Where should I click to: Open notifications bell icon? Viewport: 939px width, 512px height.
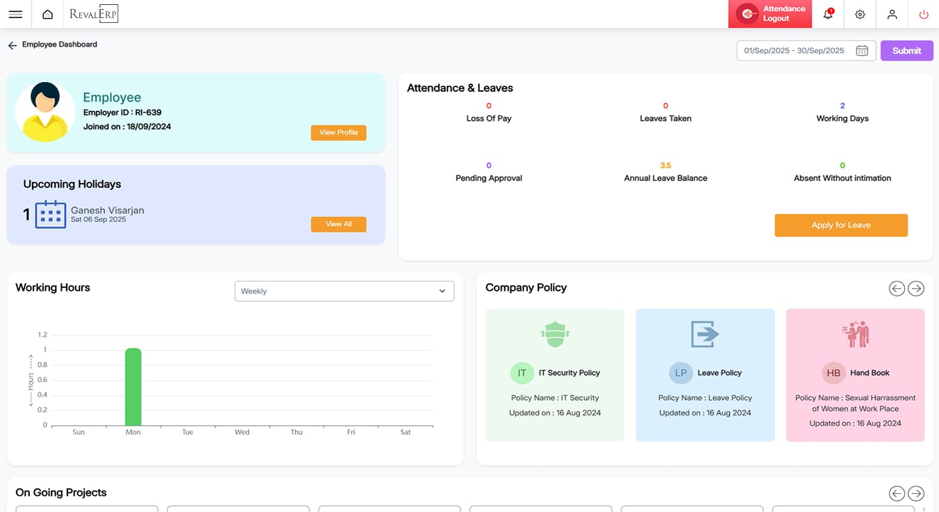click(828, 14)
